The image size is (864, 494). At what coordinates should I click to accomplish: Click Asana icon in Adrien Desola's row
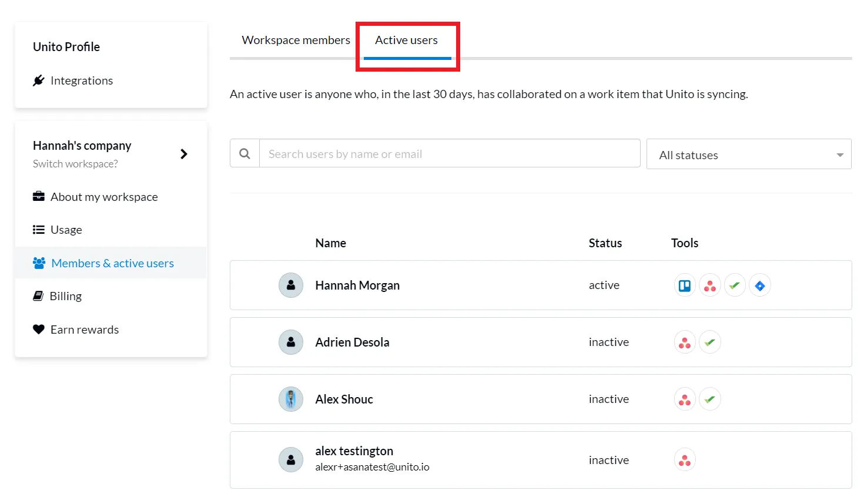click(685, 342)
